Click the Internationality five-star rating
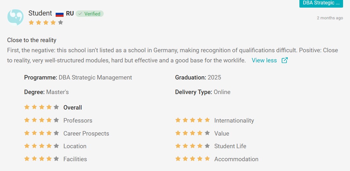This screenshot has height=171, width=350. pos(193,120)
